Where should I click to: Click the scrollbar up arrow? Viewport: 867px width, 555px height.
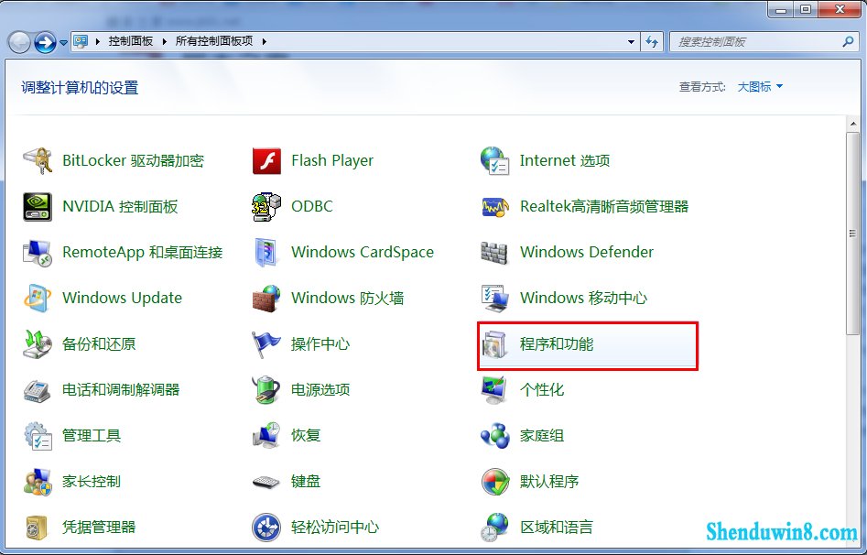(x=852, y=124)
